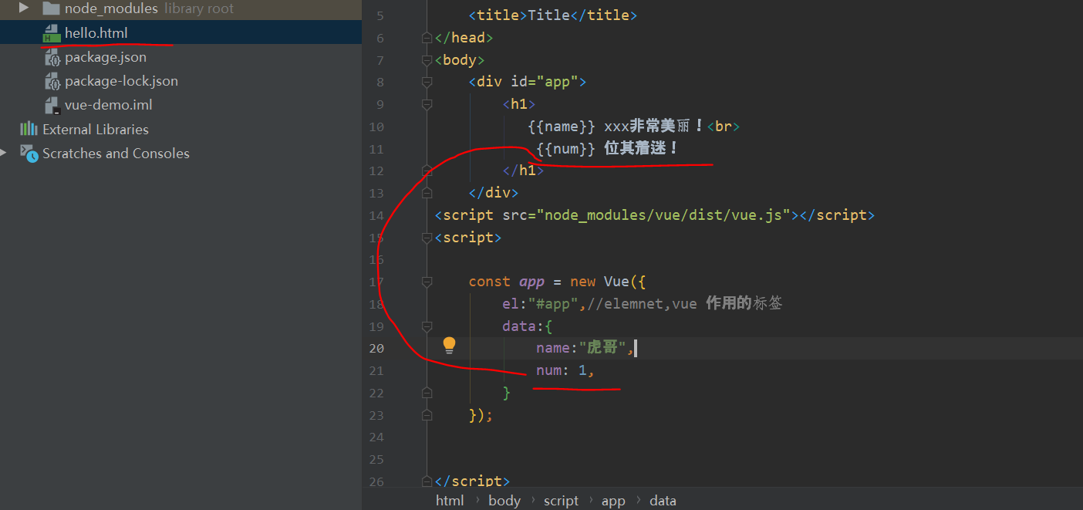
Task: Collapse the <body> fold marker on line 7
Action: (427, 60)
